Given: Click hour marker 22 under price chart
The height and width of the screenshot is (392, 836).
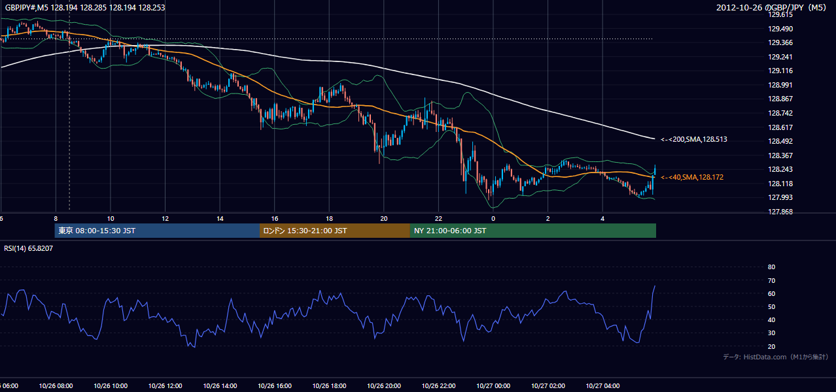Looking at the screenshot, I should (x=438, y=218).
